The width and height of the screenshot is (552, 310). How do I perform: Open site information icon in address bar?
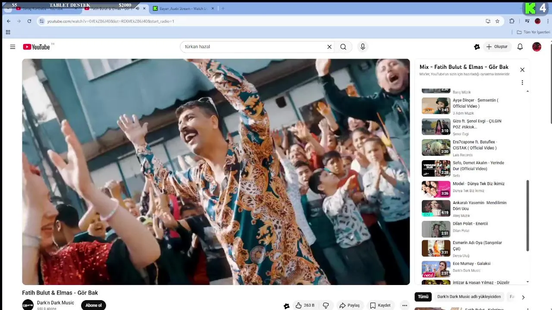[41, 21]
